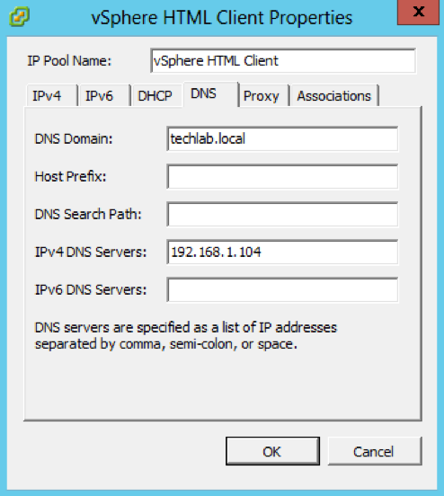This screenshot has height=496, width=444.
Task: Click into the DNS Domain field
Action: click(282, 139)
